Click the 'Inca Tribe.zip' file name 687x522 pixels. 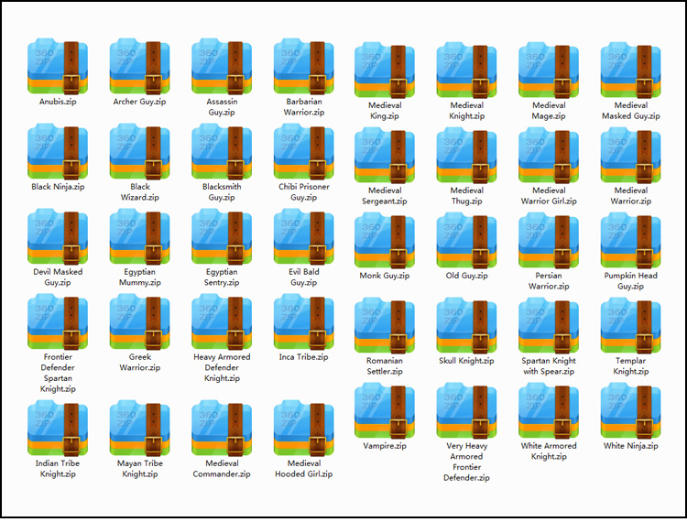[303, 357]
